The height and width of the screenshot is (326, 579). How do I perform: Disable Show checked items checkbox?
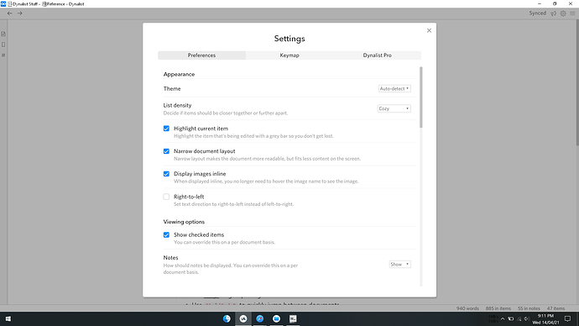pos(166,234)
